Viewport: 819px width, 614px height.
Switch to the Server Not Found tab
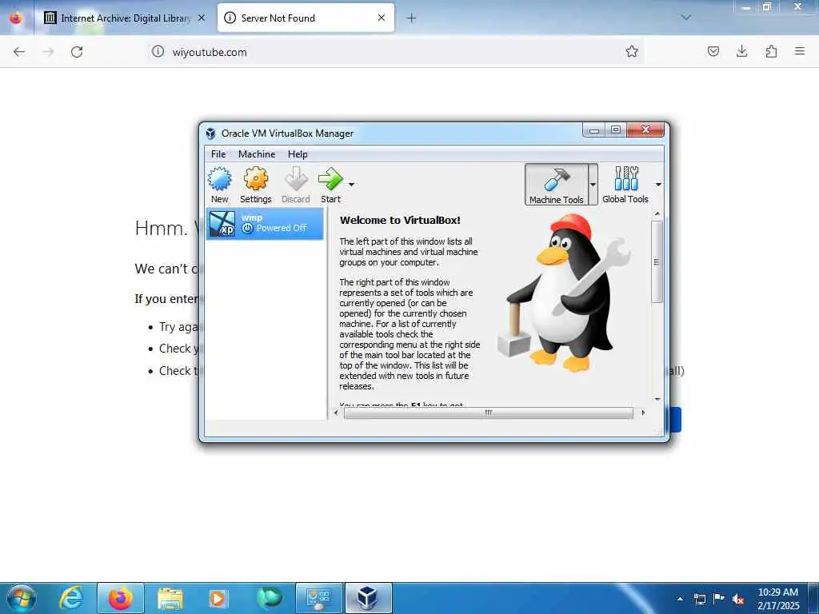(306, 18)
